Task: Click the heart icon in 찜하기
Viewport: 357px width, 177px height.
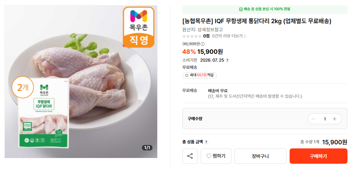Action: click(x=209, y=156)
